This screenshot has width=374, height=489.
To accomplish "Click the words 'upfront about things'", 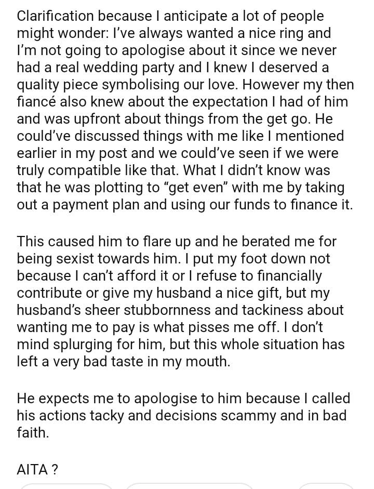I will click(104, 119).
